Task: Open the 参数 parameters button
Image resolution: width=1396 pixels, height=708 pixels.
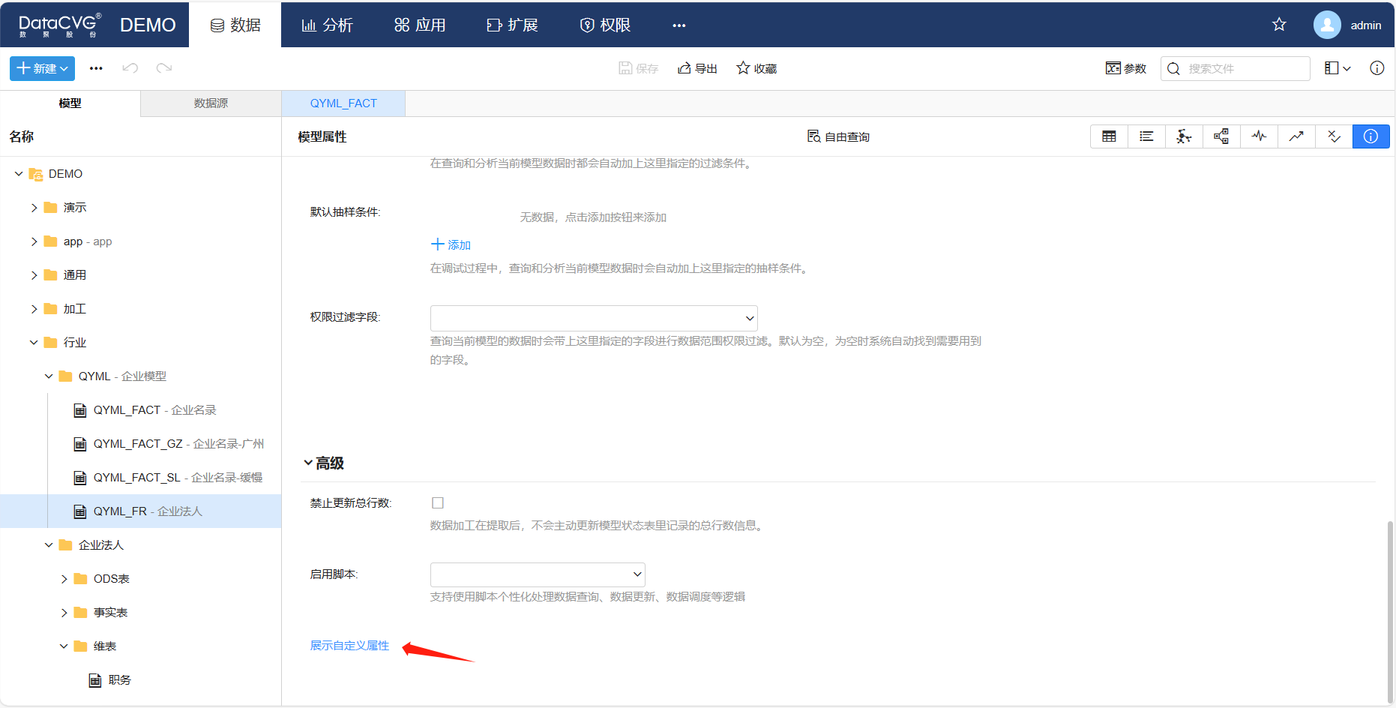Action: click(x=1126, y=68)
